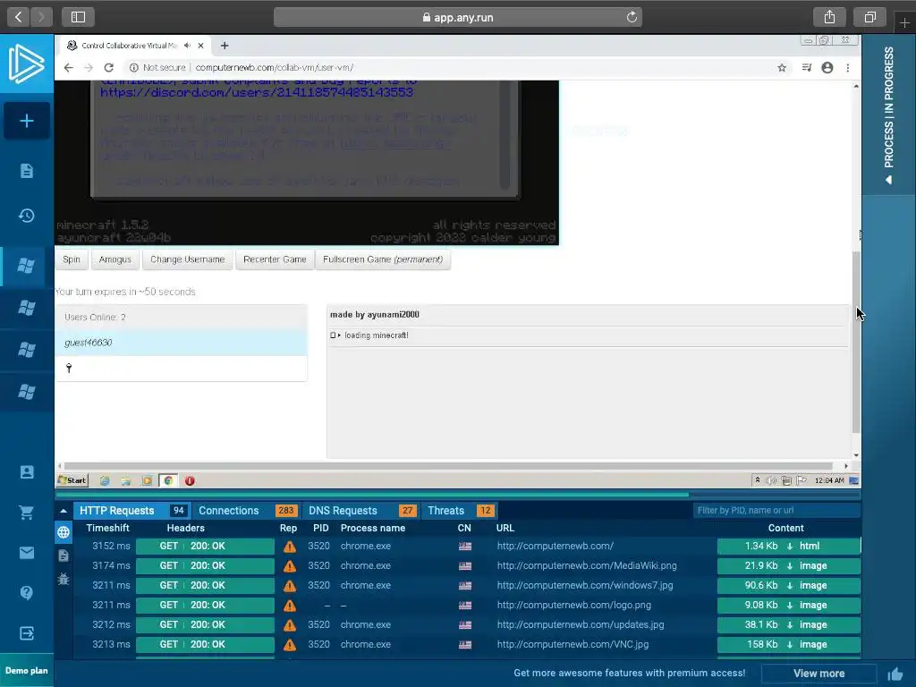Open Chrome user profile icon
Screen dimensions: 916x687
(x=827, y=68)
